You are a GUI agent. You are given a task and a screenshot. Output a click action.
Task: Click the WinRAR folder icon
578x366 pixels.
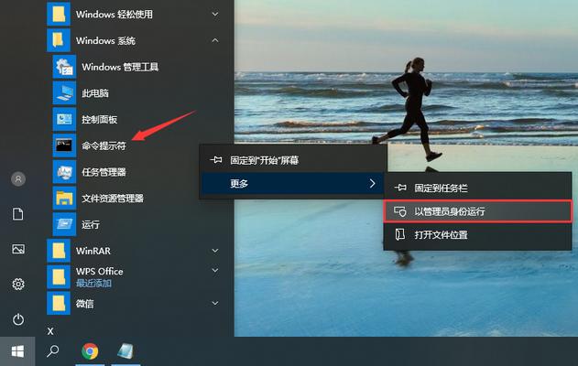(x=59, y=251)
